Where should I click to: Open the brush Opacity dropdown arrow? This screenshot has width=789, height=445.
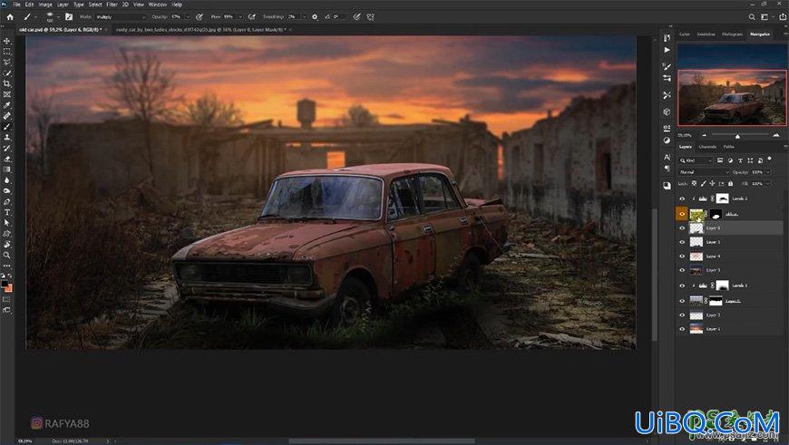point(188,16)
